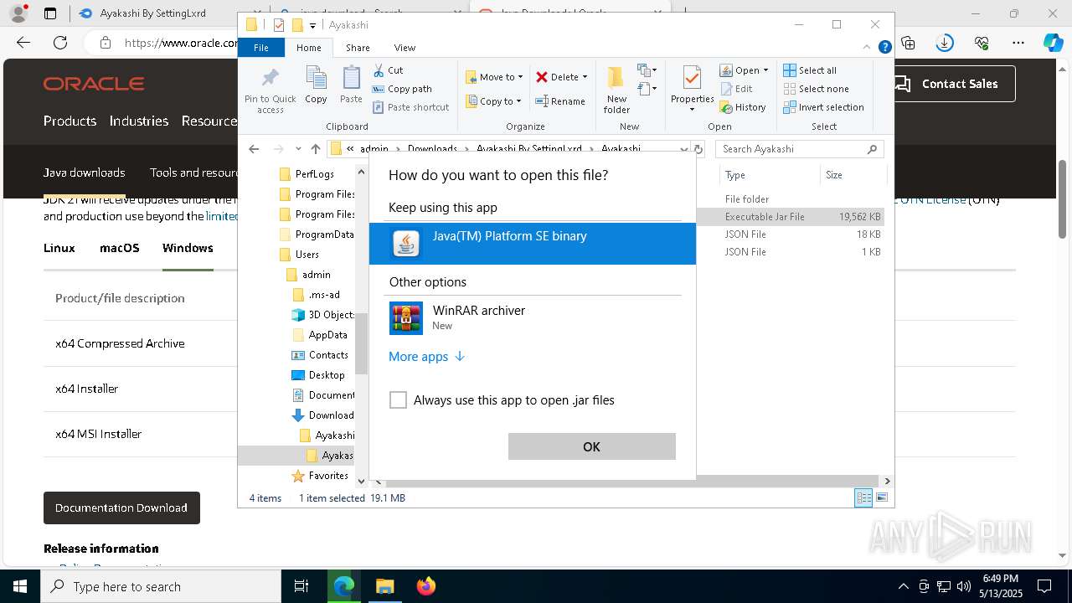Viewport: 1072px width, 603px height.
Task: Click Invert selection in ribbon
Action: 823,107
